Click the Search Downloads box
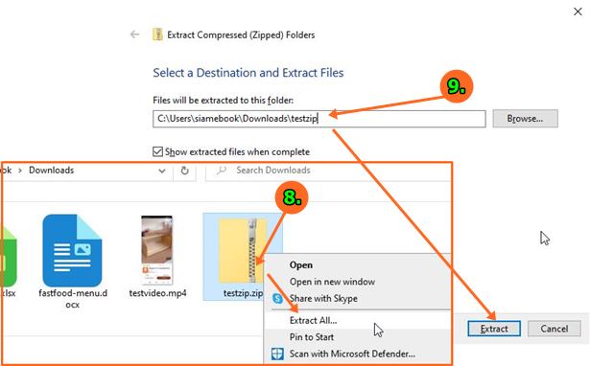The image size is (590, 366). pos(328,171)
